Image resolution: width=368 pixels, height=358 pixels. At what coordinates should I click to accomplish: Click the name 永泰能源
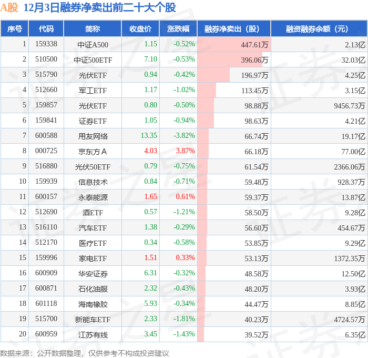point(93,197)
